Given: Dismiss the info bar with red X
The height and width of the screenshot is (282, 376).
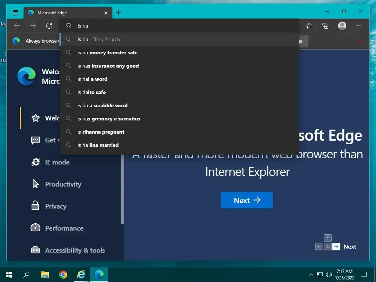Looking at the screenshot, I should click(x=360, y=41).
